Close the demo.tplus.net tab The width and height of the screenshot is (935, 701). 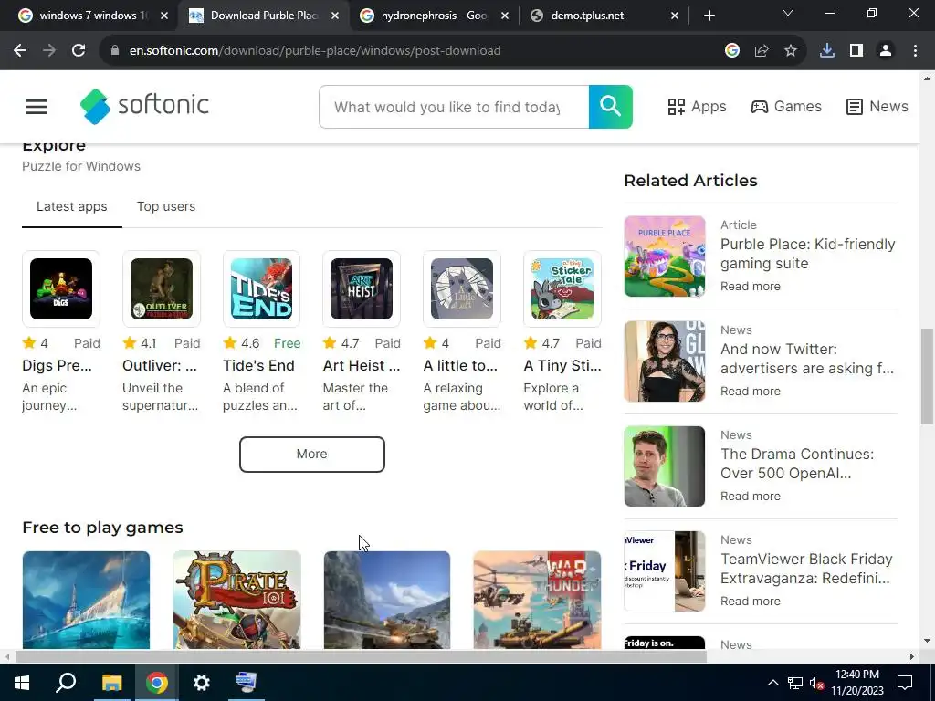pyautogui.click(x=675, y=16)
